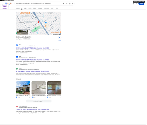Open the empty white room image thumbnail
The height and width of the screenshot is (125, 147).
coord(39,88)
